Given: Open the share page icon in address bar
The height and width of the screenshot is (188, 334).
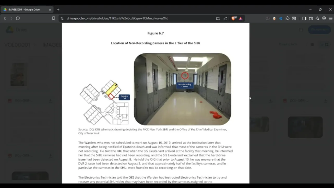Looking at the screenshot, I should click(x=225, y=18).
